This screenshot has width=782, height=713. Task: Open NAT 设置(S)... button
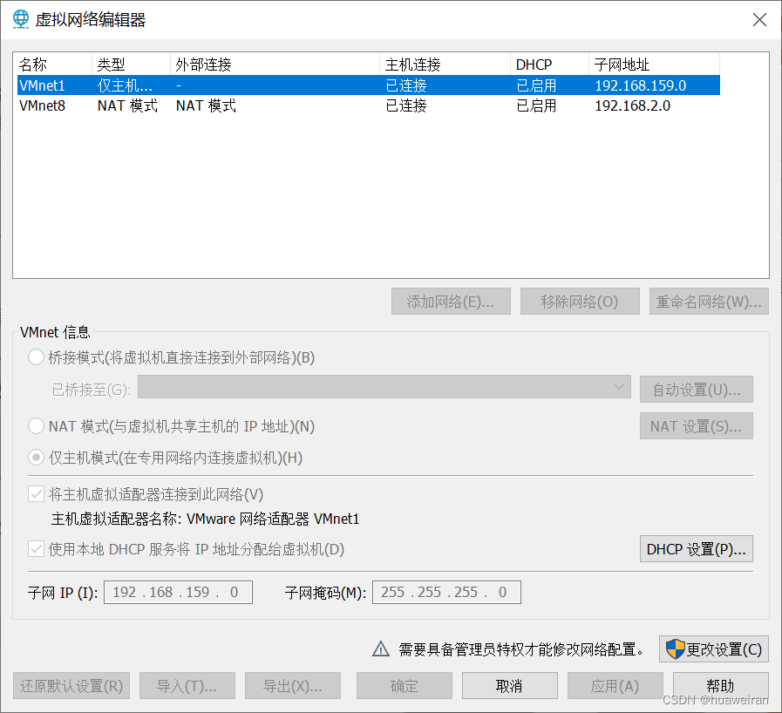click(x=697, y=426)
